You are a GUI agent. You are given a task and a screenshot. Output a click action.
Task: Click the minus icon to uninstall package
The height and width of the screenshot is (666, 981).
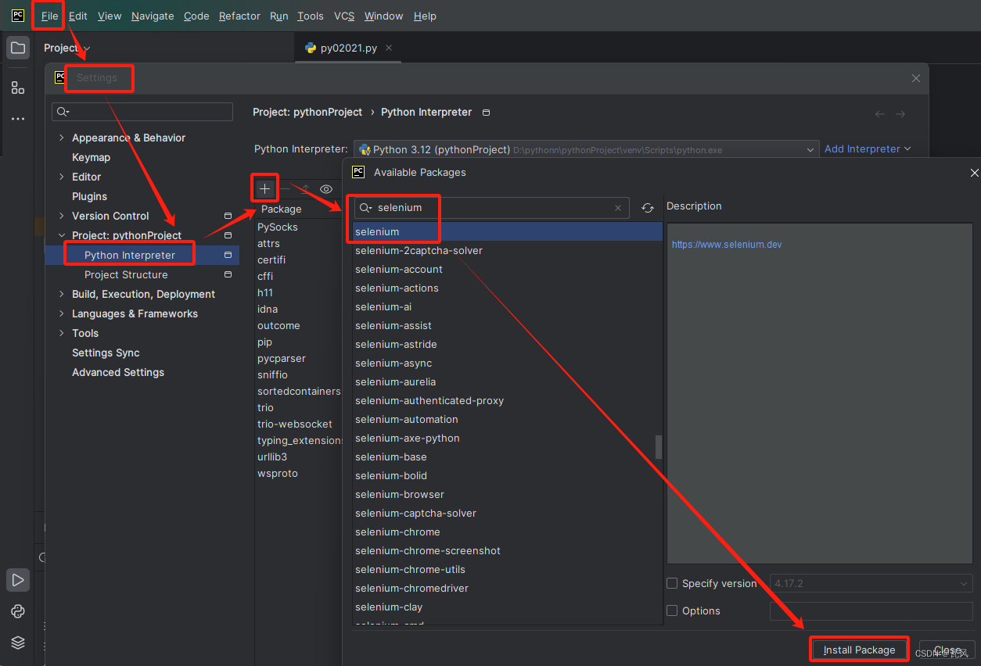286,188
